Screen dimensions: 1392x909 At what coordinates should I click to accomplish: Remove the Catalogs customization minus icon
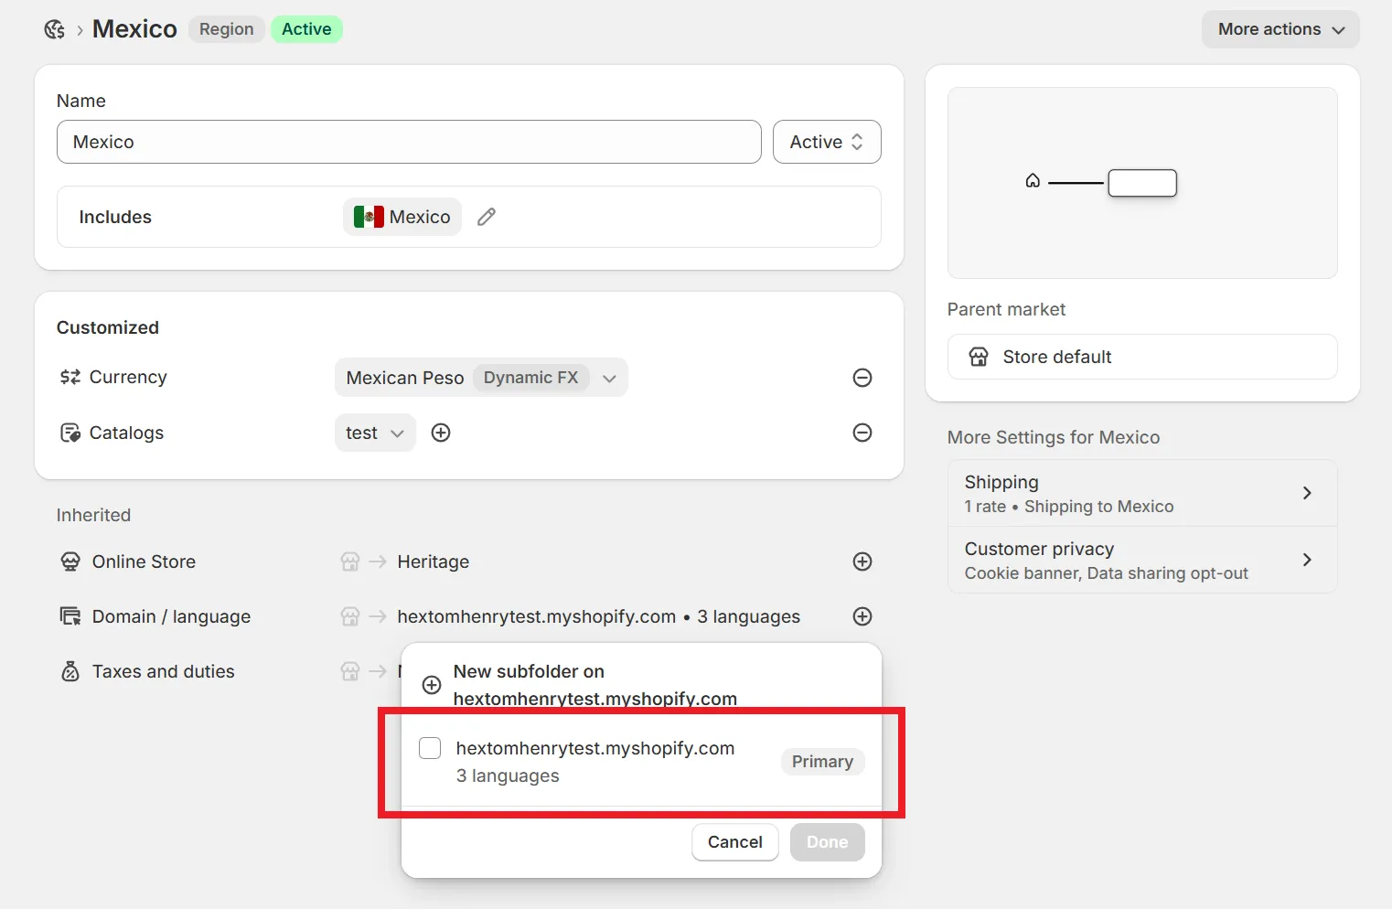(862, 433)
